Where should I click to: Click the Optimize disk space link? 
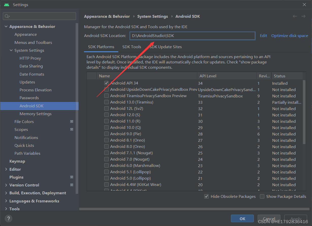point(289,36)
